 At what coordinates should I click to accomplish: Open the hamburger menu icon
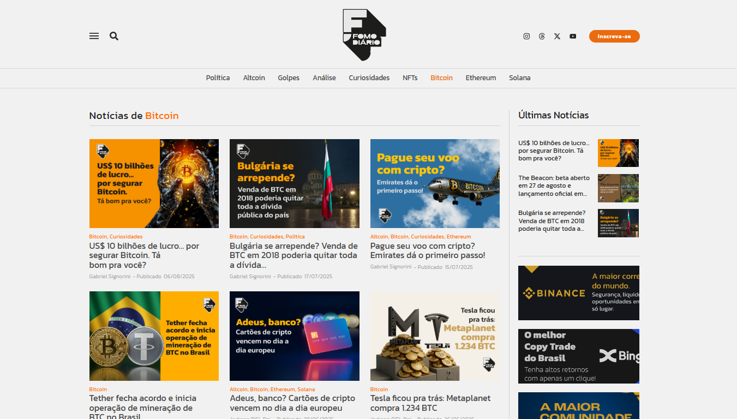[94, 36]
